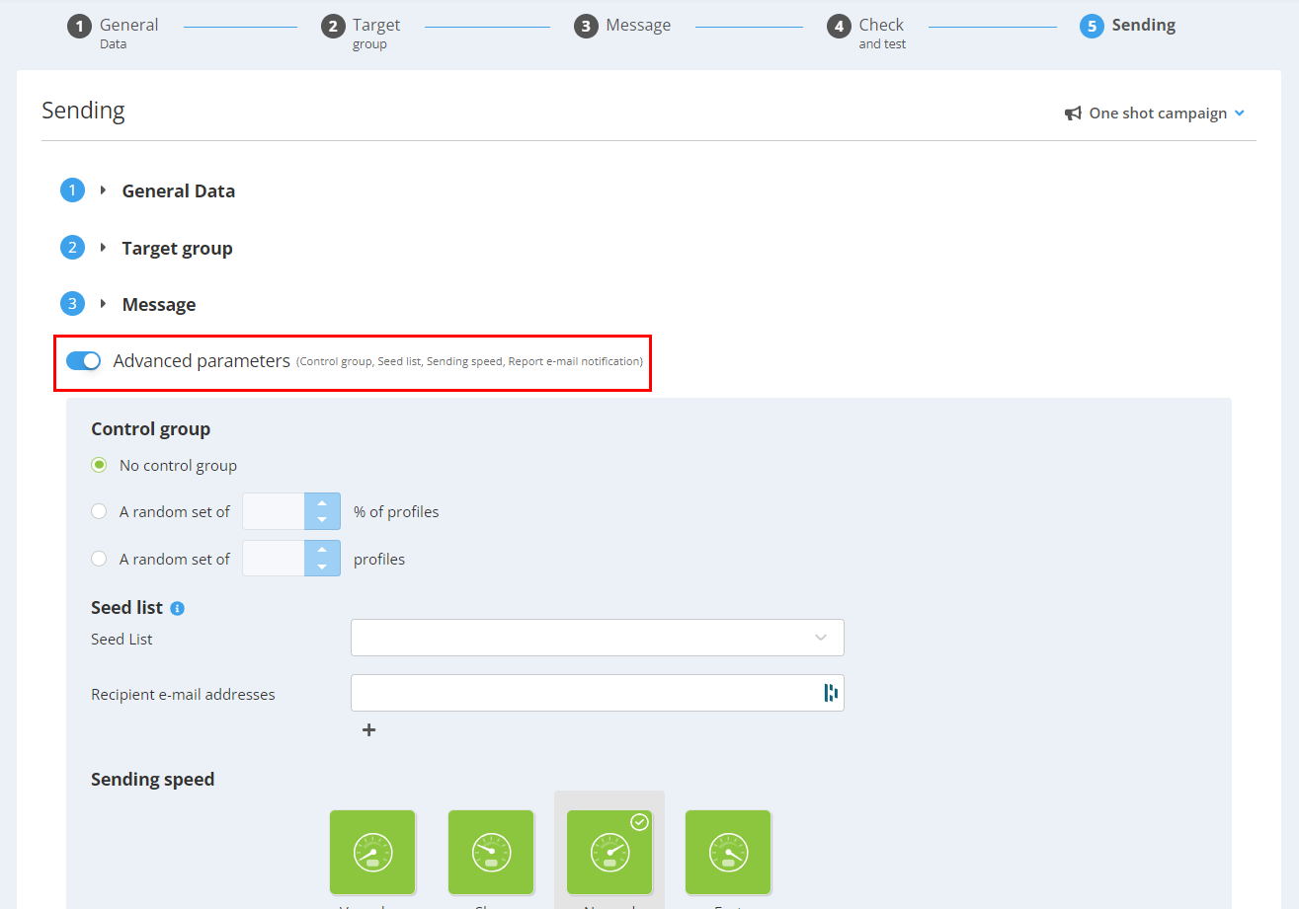Image resolution: width=1299 pixels, height=909 pixels.
Task: Select the No control group option
Action: coord(99,465)
